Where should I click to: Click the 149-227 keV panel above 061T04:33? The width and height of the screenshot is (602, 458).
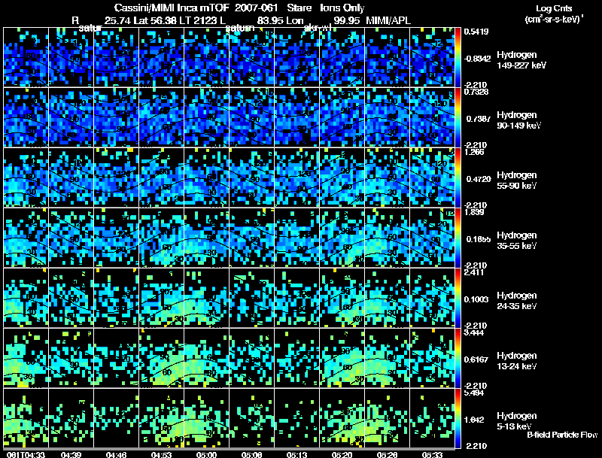26,57
